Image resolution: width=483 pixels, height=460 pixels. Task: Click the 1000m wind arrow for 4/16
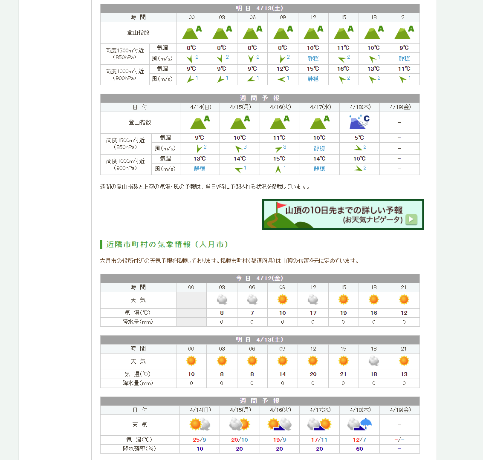pyautogui.click(x=278, y=169)
